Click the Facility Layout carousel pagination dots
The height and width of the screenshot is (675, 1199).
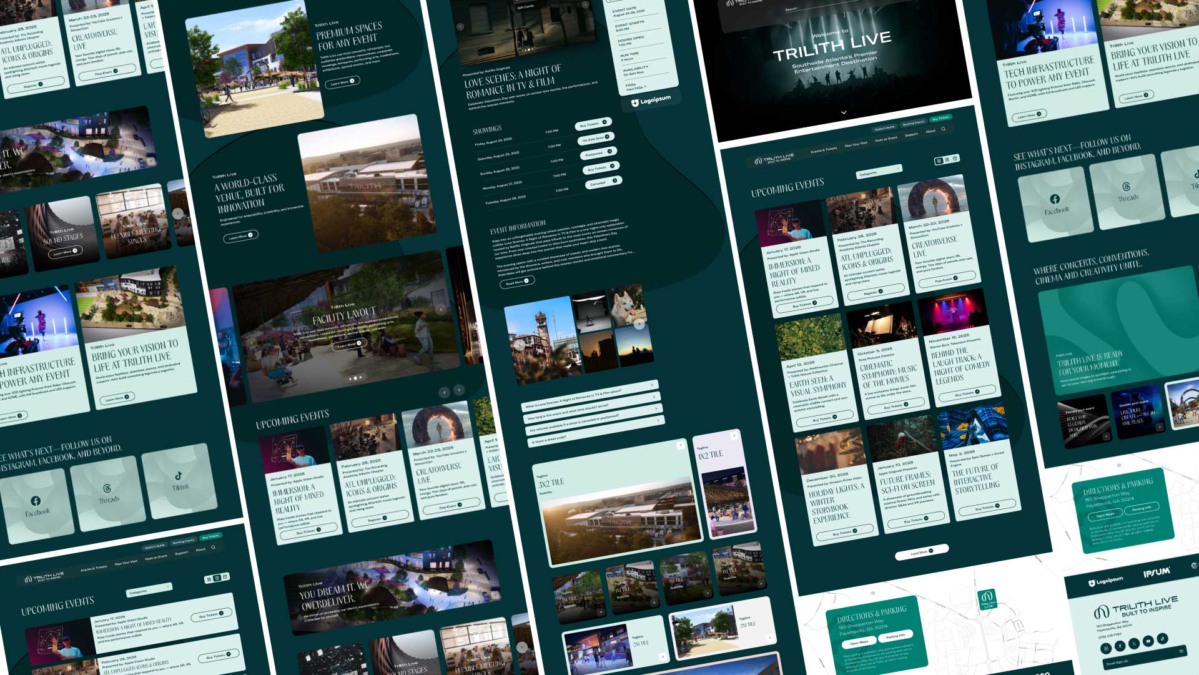(x=355, y=378)
